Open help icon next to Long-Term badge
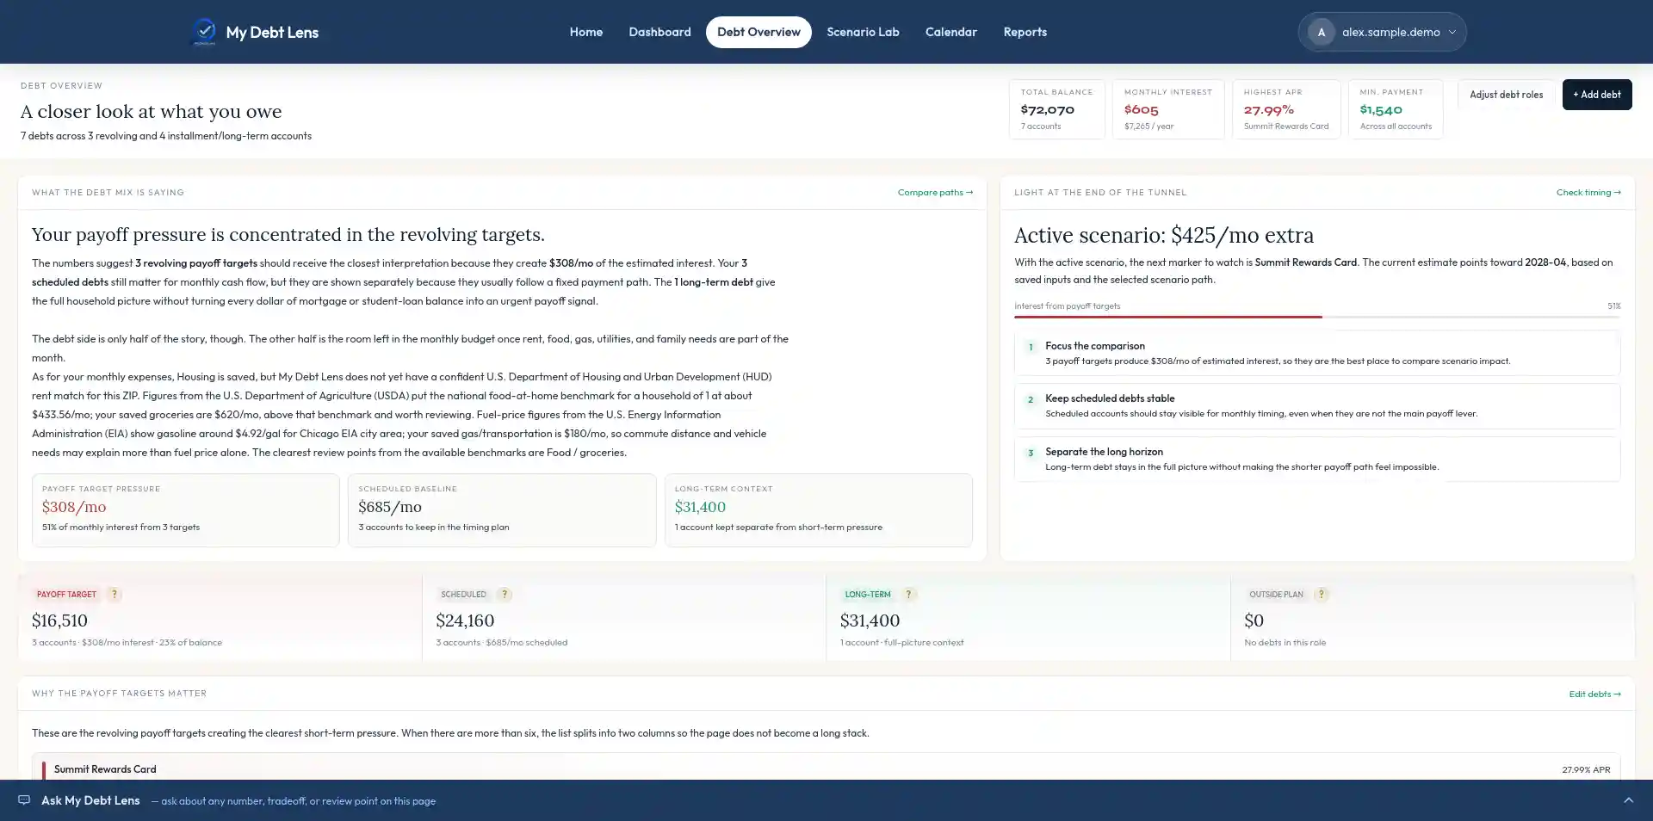1653x821 pixels. (908, 595)
